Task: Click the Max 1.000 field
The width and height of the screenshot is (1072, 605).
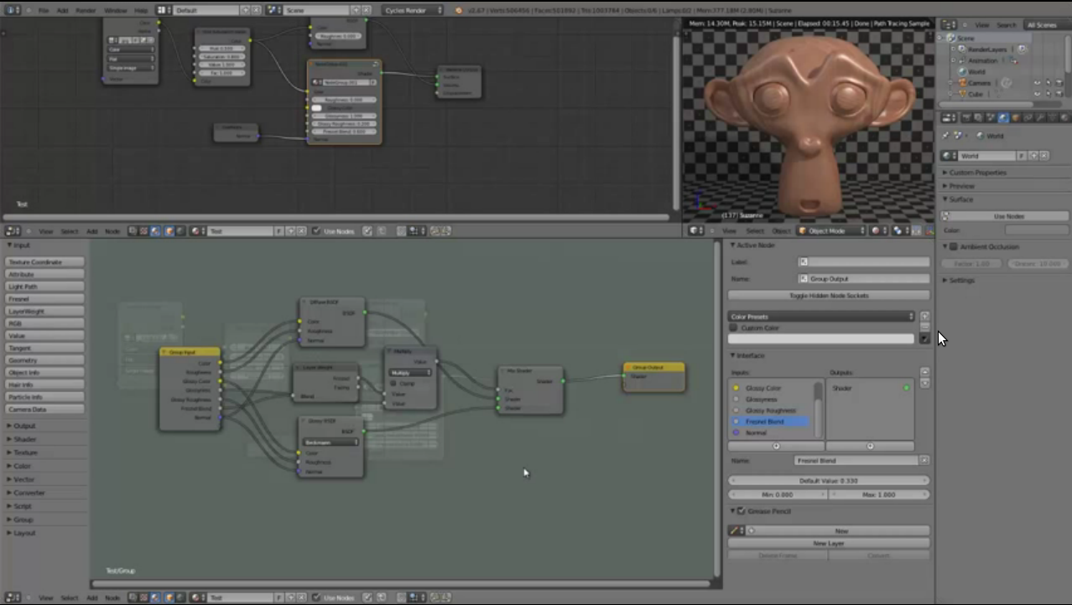Action: coord(879,494)
